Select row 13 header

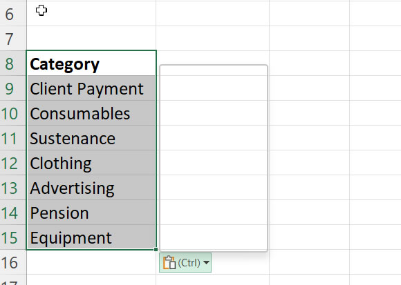(x=12, y=188)
